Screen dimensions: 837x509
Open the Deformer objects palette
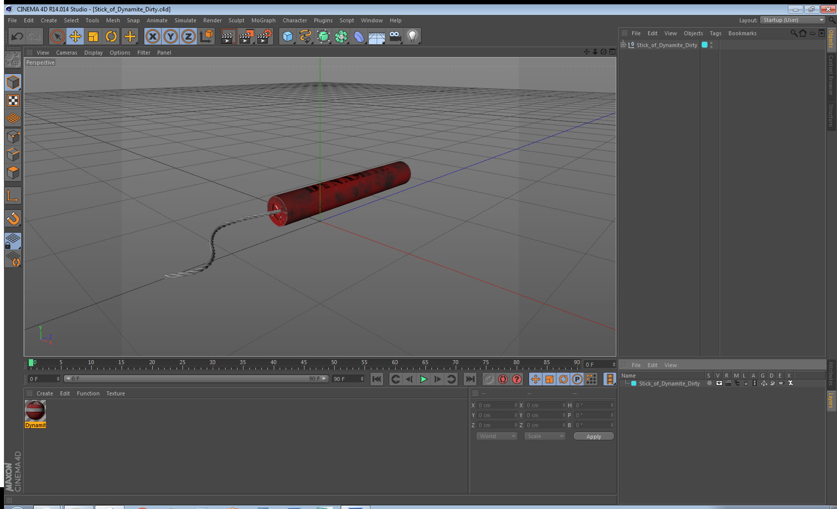[359, 36]
